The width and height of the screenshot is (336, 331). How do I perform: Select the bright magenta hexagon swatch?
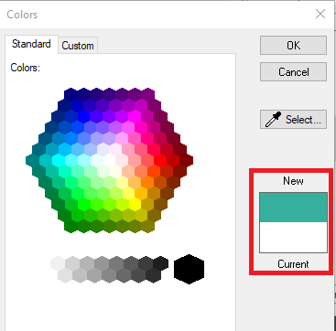point(135,116)
